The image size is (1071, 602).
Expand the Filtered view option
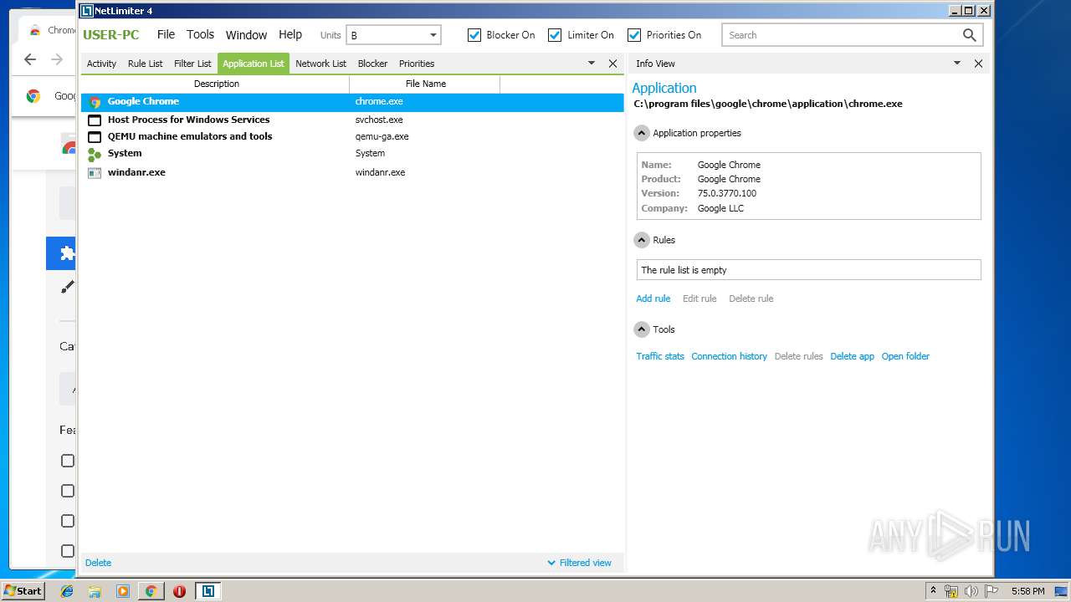(579, 563)
